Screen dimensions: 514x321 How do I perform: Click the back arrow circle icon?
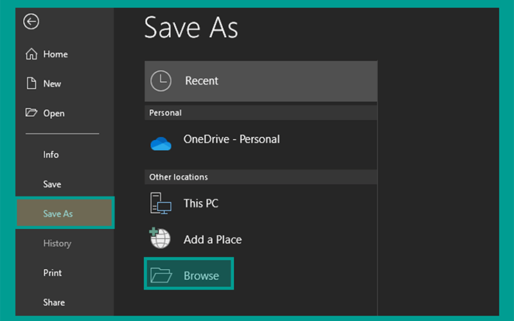(31, 22)
